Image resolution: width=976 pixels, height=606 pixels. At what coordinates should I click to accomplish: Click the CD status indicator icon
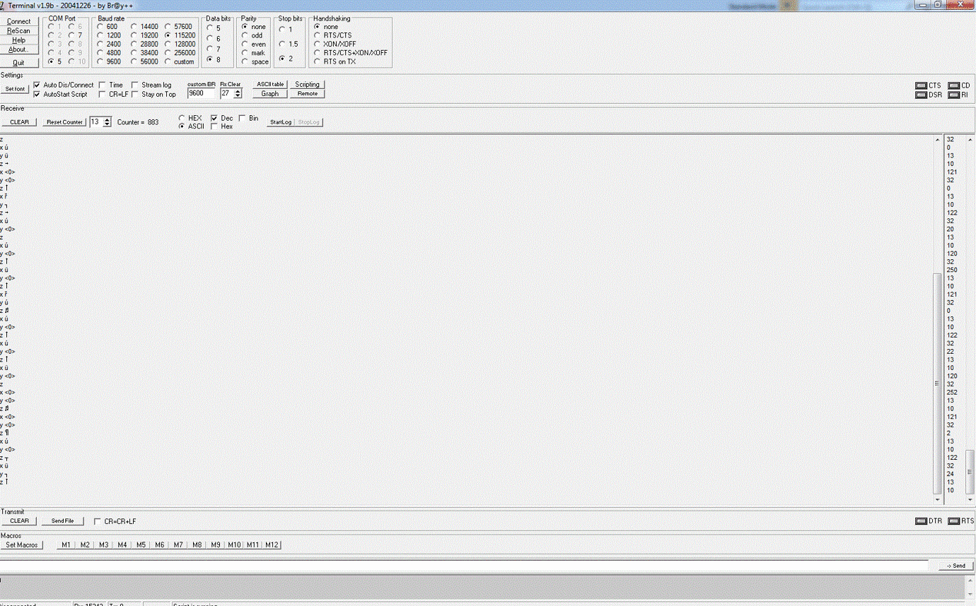(x=953, y=85)
